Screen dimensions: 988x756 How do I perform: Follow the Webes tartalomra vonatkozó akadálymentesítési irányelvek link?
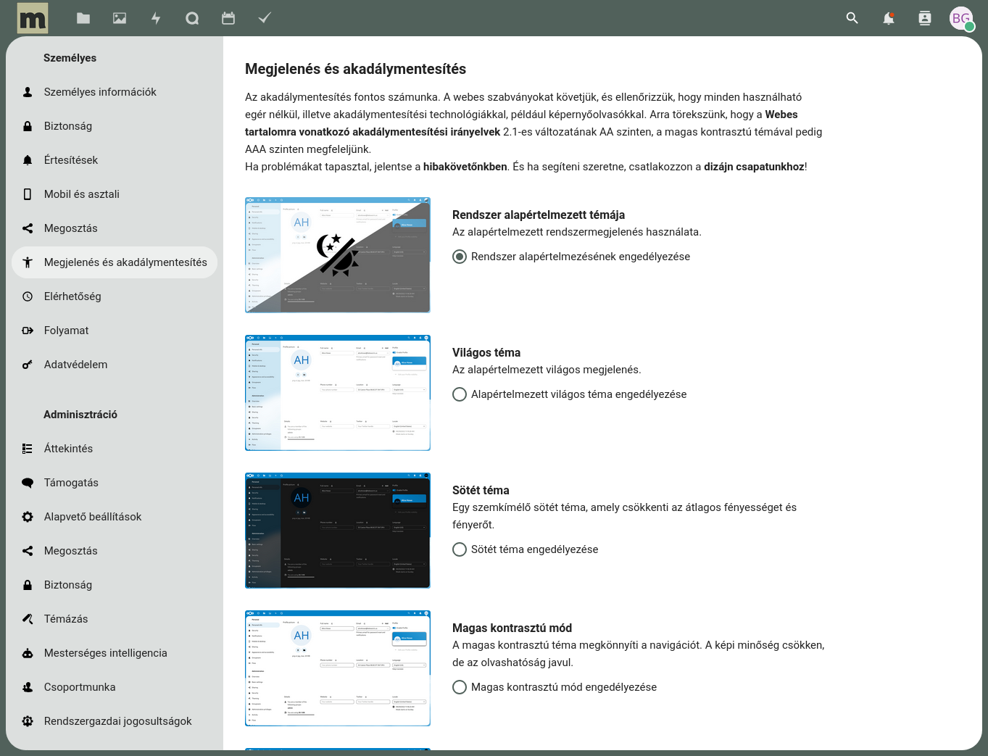coord(373,132)
